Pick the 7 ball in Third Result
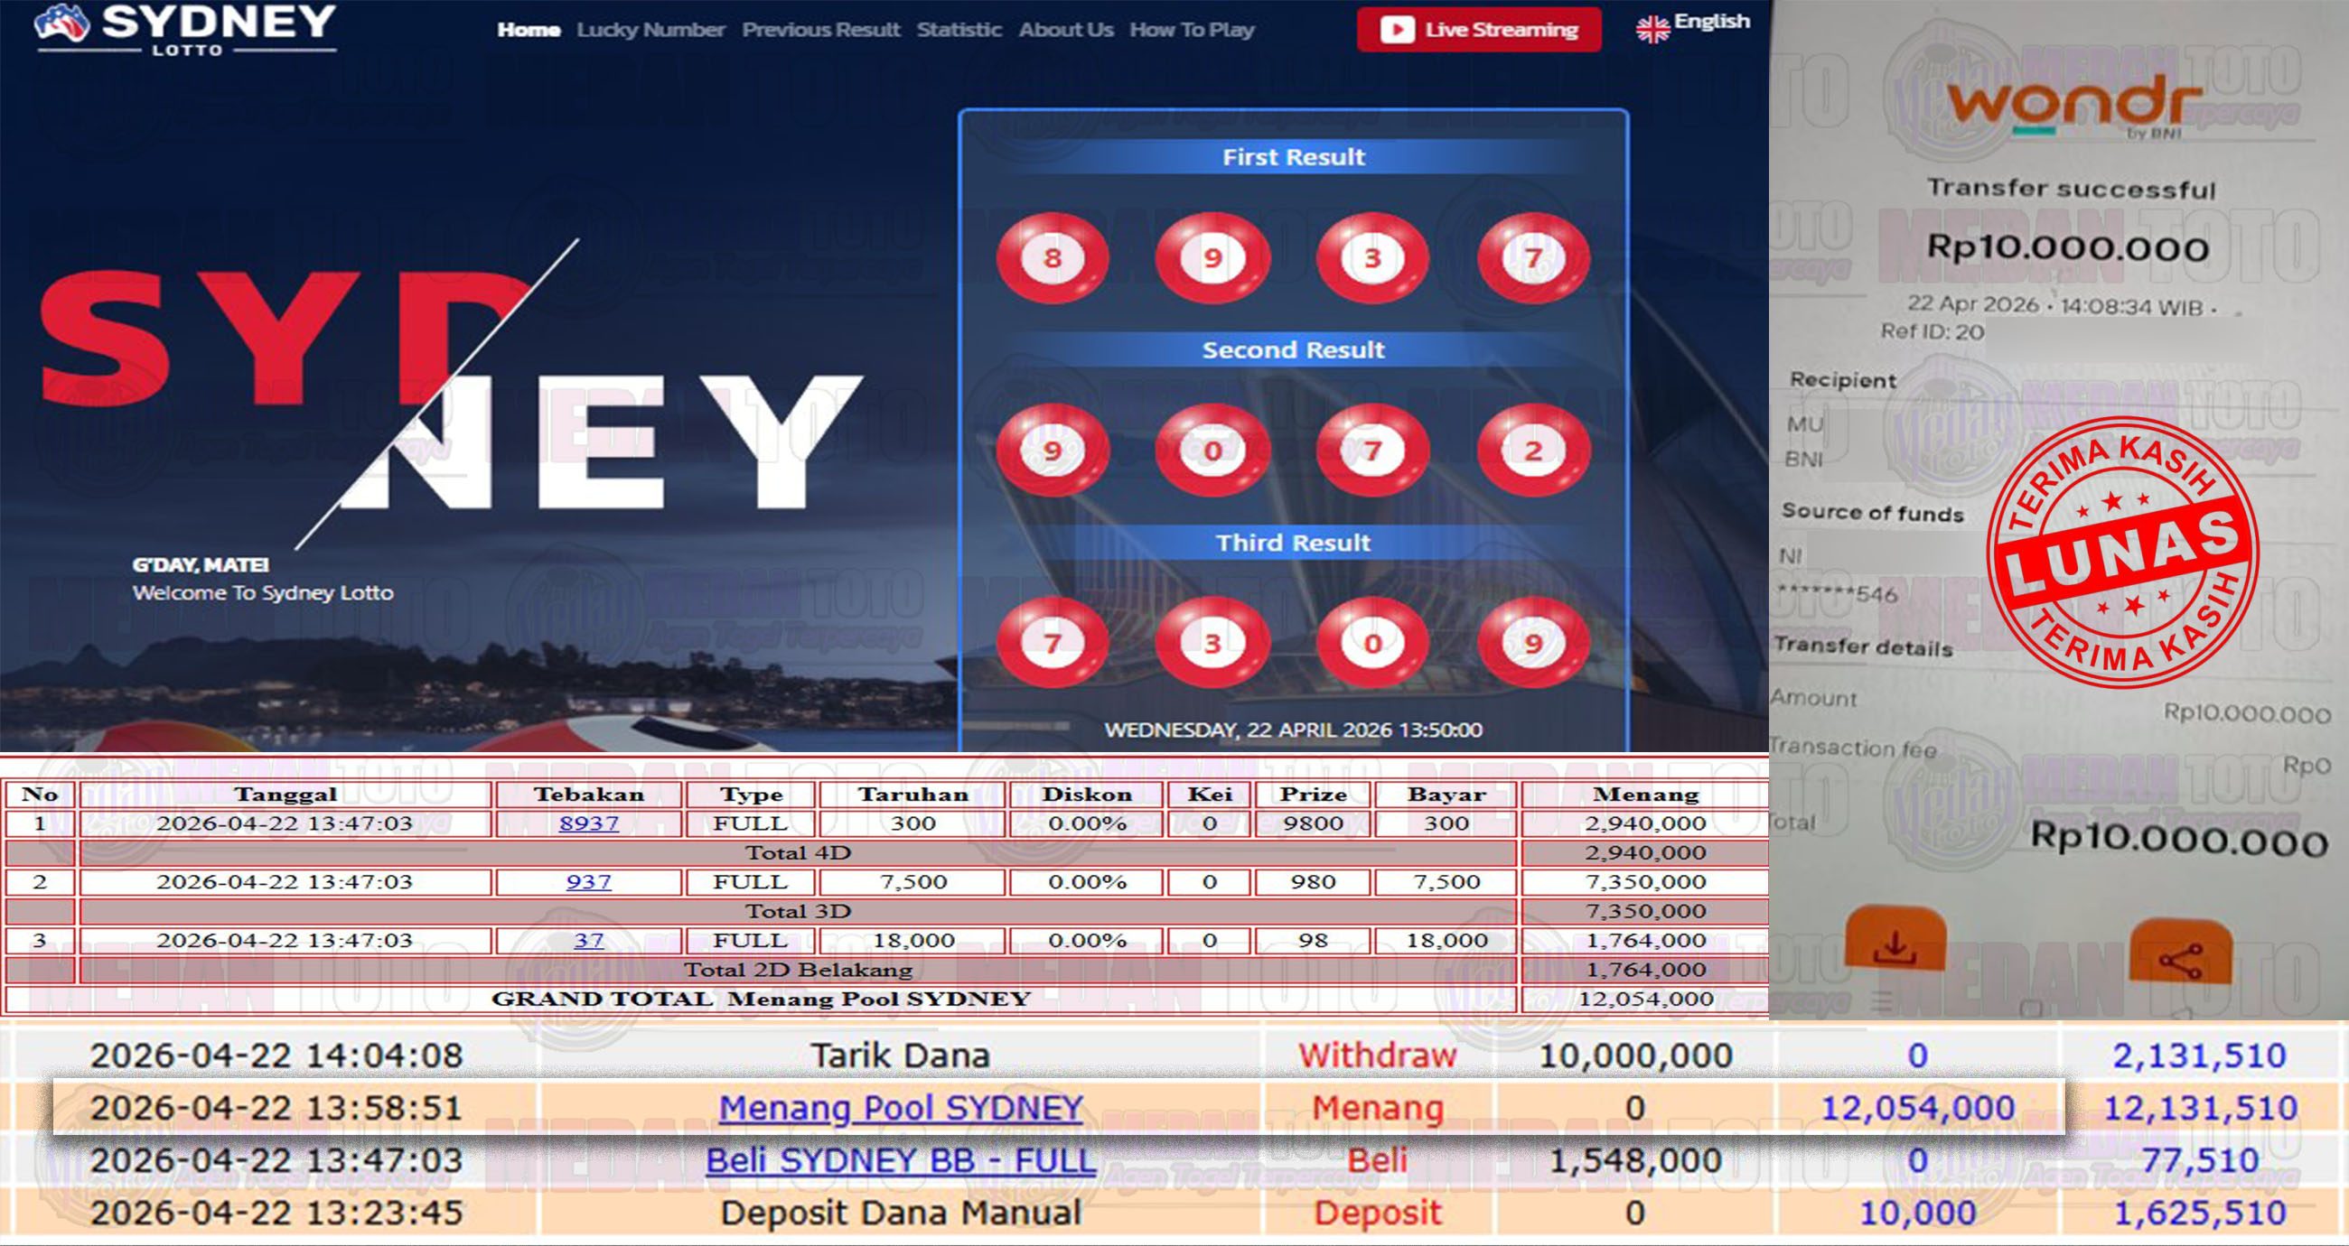 (1053, 643)
